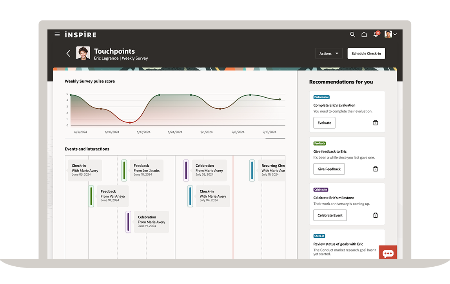Open the Actions dropdown
Image resolution: width=450 pixels, height=284 pixels.
[329, 53]
